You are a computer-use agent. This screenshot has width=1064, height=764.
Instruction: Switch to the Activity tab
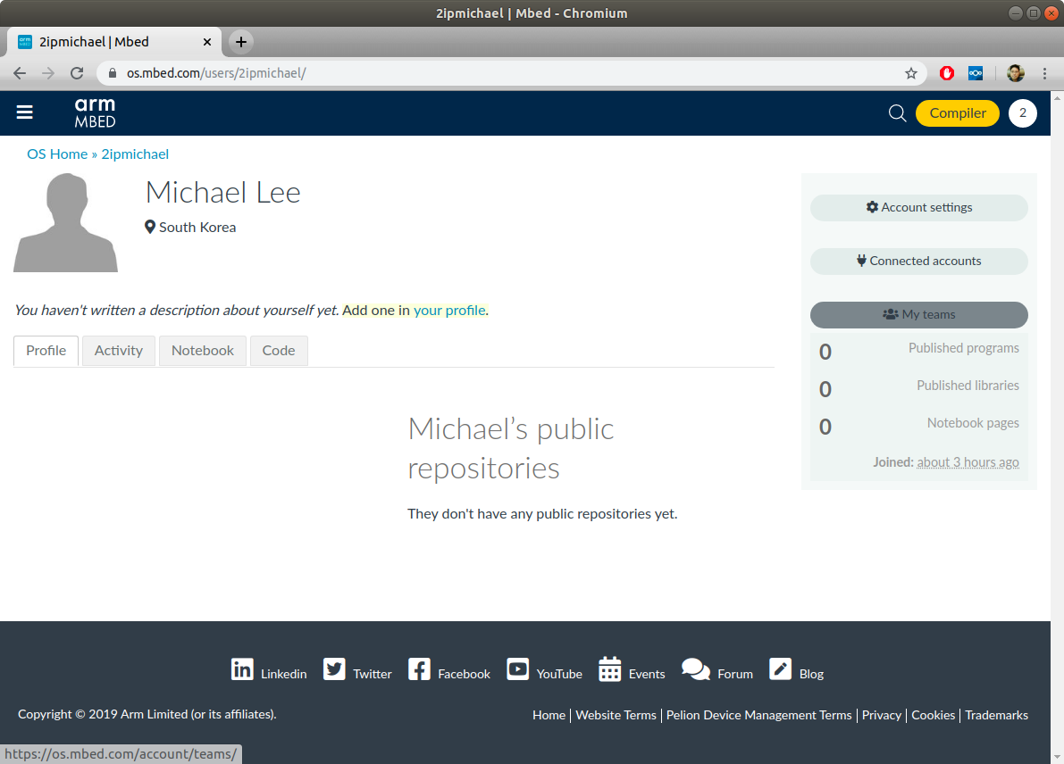119,351
